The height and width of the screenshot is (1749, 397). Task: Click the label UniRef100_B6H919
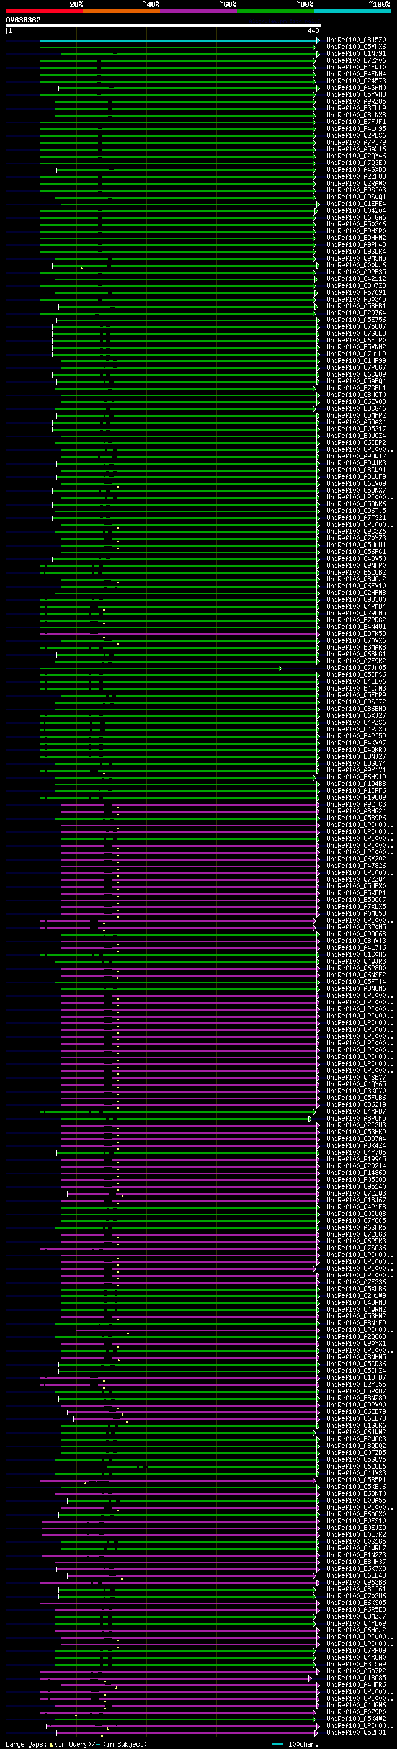click(356, 777)
